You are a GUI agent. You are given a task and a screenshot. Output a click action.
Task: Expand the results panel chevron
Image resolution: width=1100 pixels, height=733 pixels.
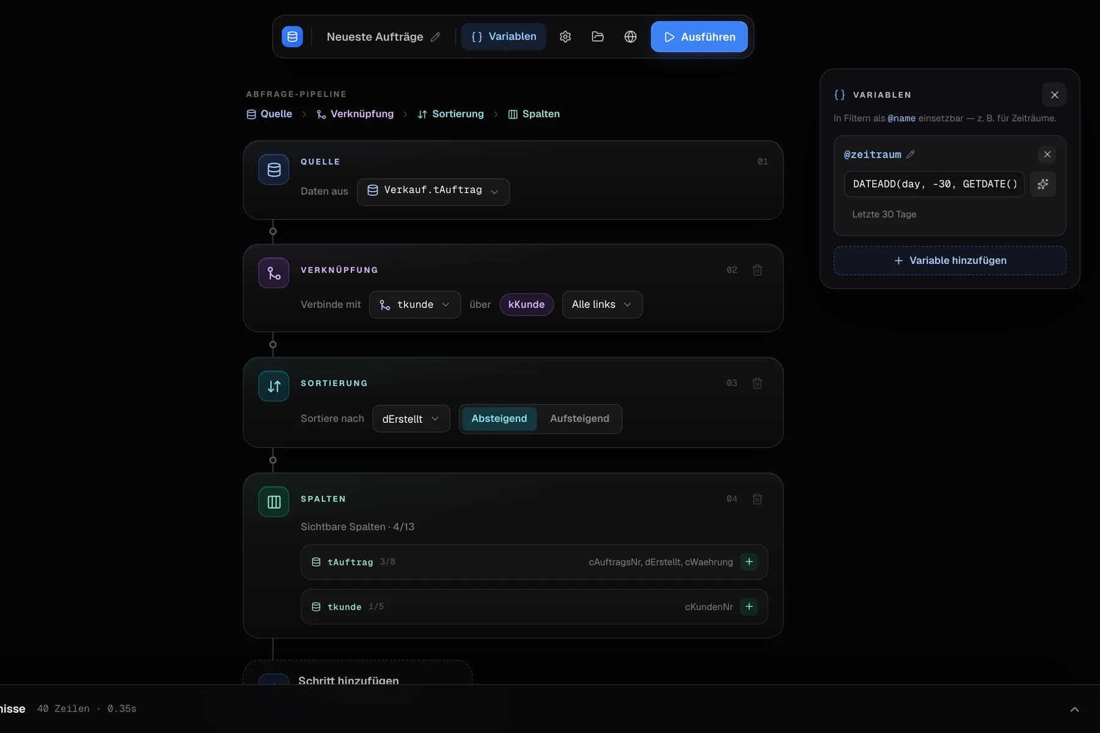pyautogui.click(x=1074, y=709)
